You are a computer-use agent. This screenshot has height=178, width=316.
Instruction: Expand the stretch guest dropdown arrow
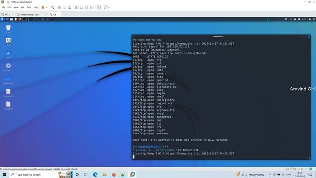coord(109,8)
